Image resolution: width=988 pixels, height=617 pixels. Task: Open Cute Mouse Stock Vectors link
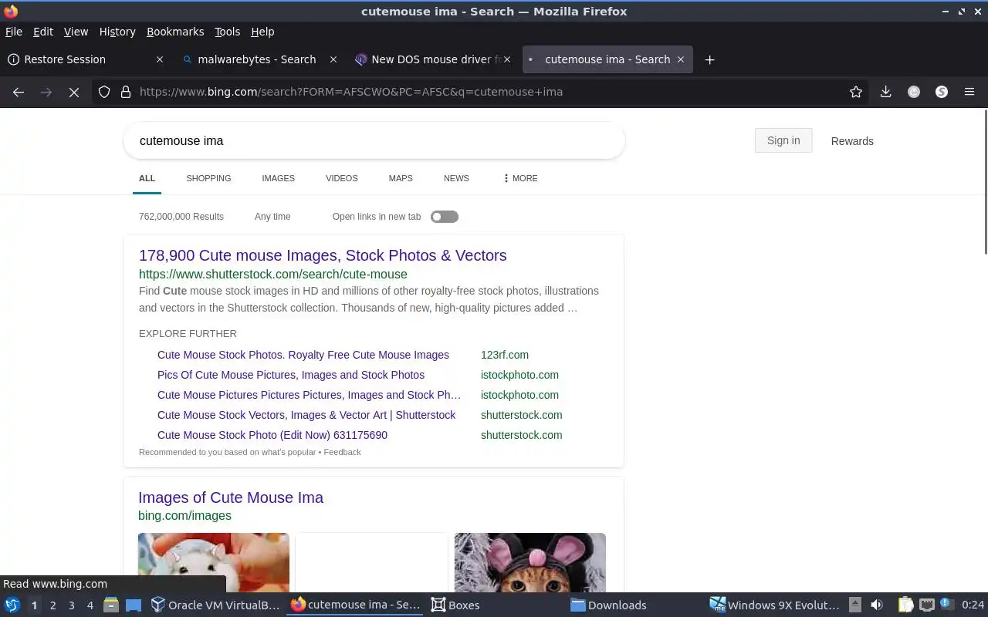(306, 415)
